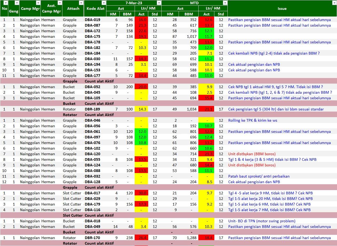This screenshot has width=337, height=246.
Task: Select the yellow 3.1 cell in DBA-194 row
Action: click(x=141, y=64)
